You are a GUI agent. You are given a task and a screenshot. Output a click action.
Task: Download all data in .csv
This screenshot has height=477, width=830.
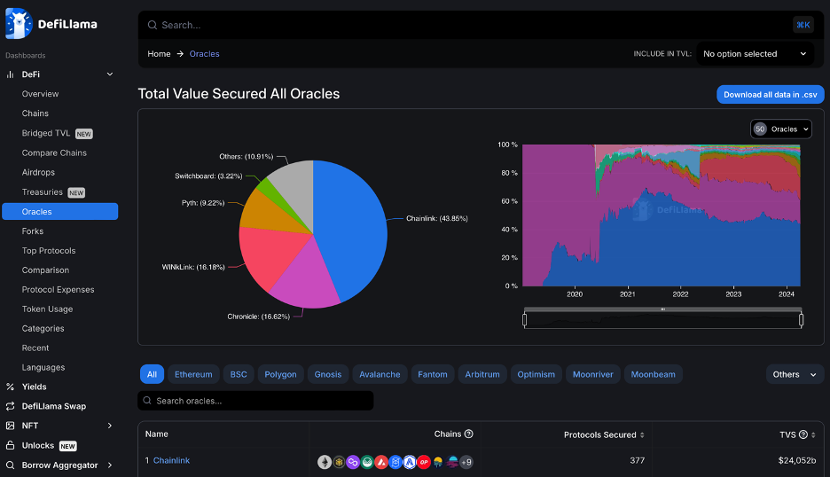tap(771, 95)
